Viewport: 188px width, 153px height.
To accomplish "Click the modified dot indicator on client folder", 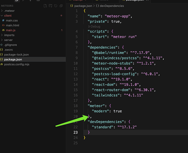I will 61,16.
